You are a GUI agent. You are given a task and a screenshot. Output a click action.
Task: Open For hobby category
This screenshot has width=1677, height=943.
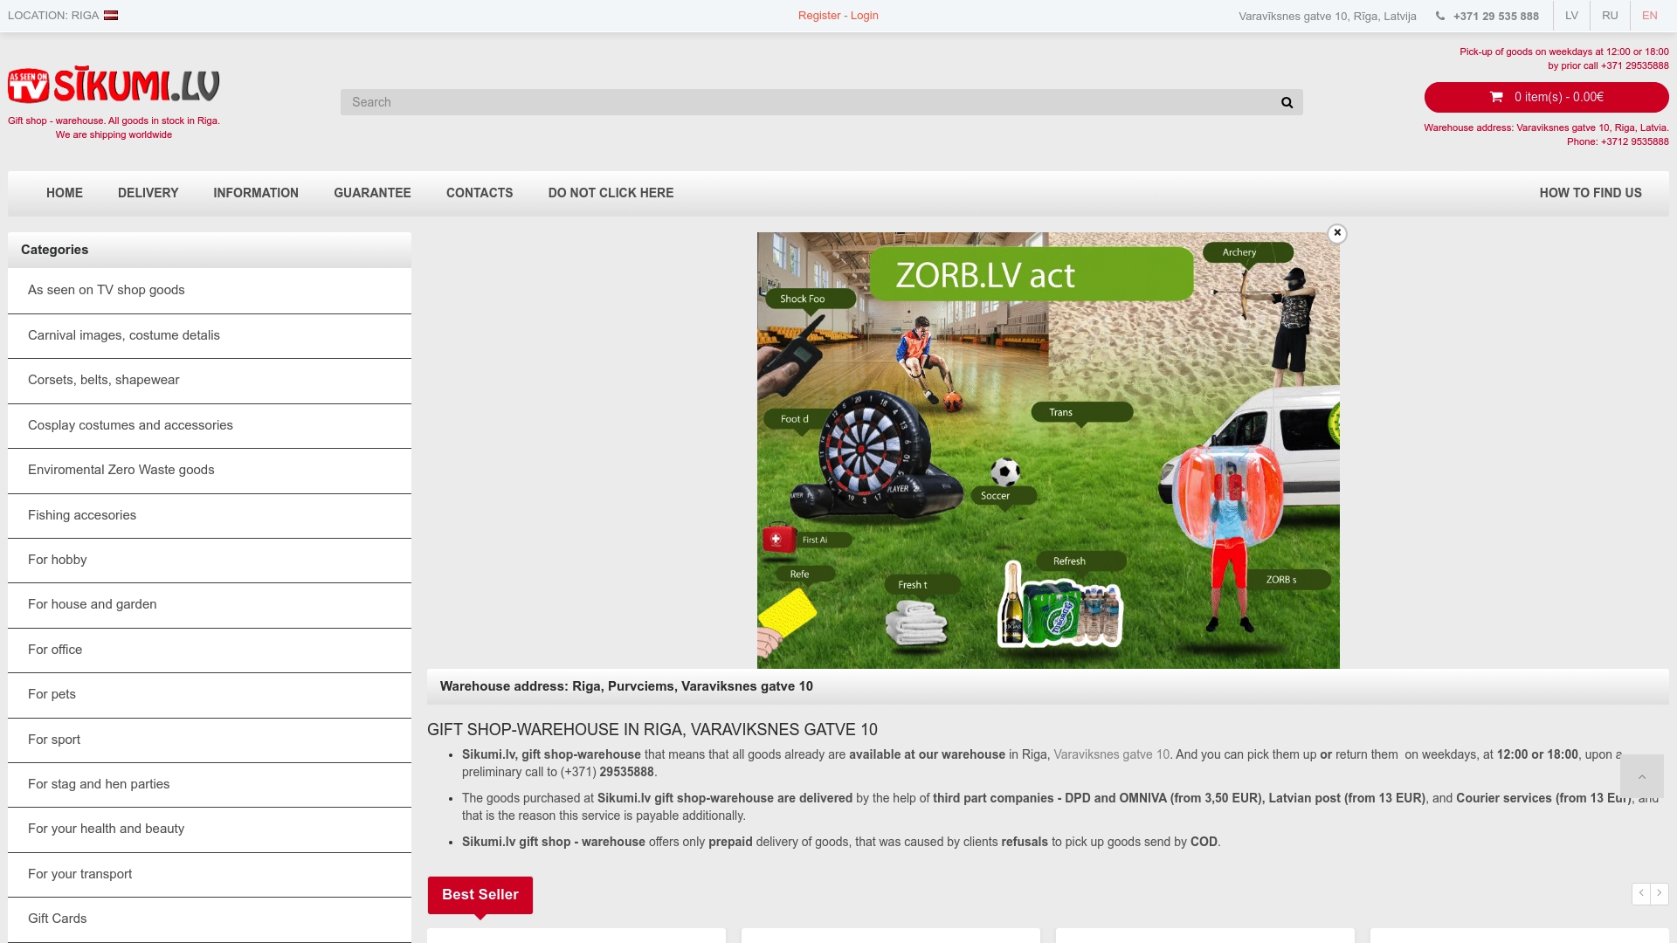(x=210, y=561)
